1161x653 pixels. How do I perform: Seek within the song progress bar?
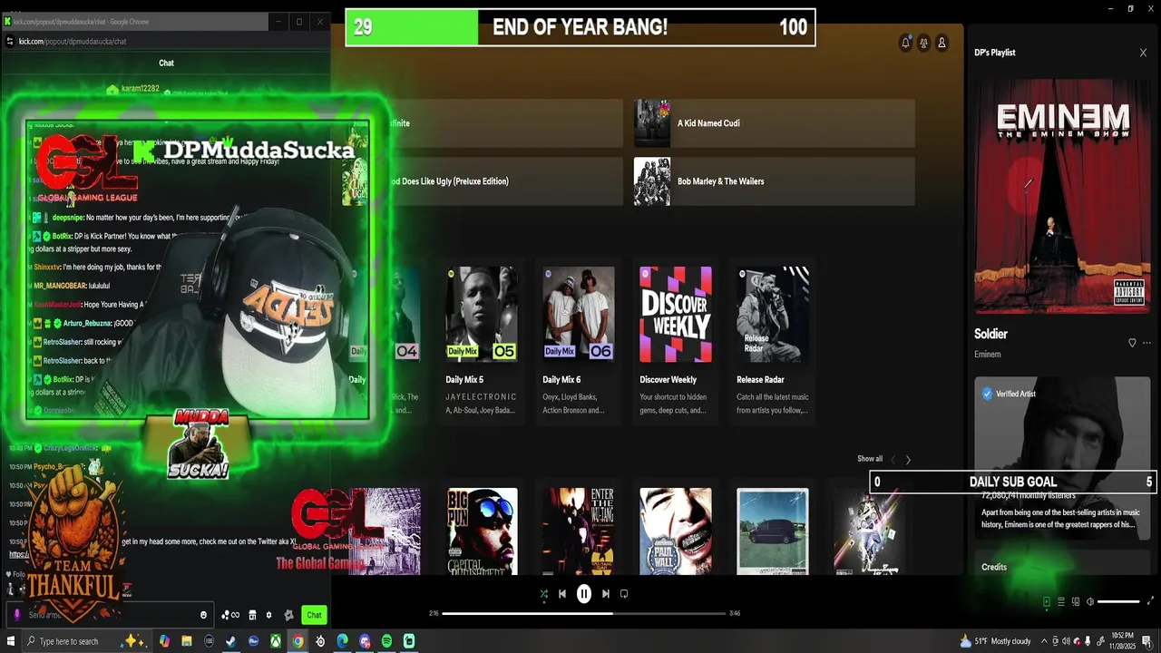[x=584, y=613]
